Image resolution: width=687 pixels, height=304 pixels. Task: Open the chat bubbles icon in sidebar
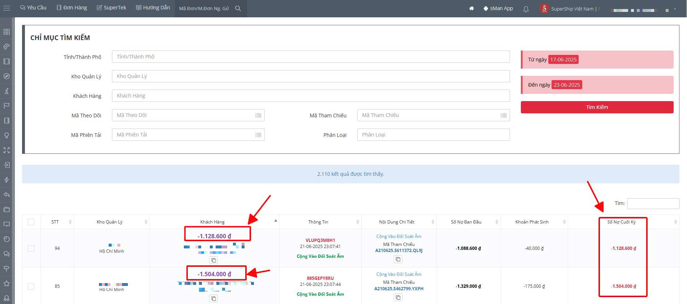7,254
